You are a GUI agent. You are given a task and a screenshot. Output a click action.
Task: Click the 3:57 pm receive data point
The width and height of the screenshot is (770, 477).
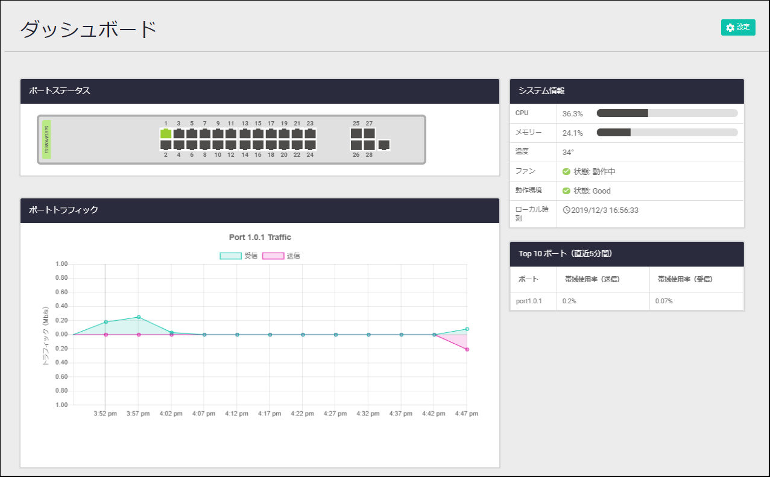pyautogui.click(x=139, y=317)
